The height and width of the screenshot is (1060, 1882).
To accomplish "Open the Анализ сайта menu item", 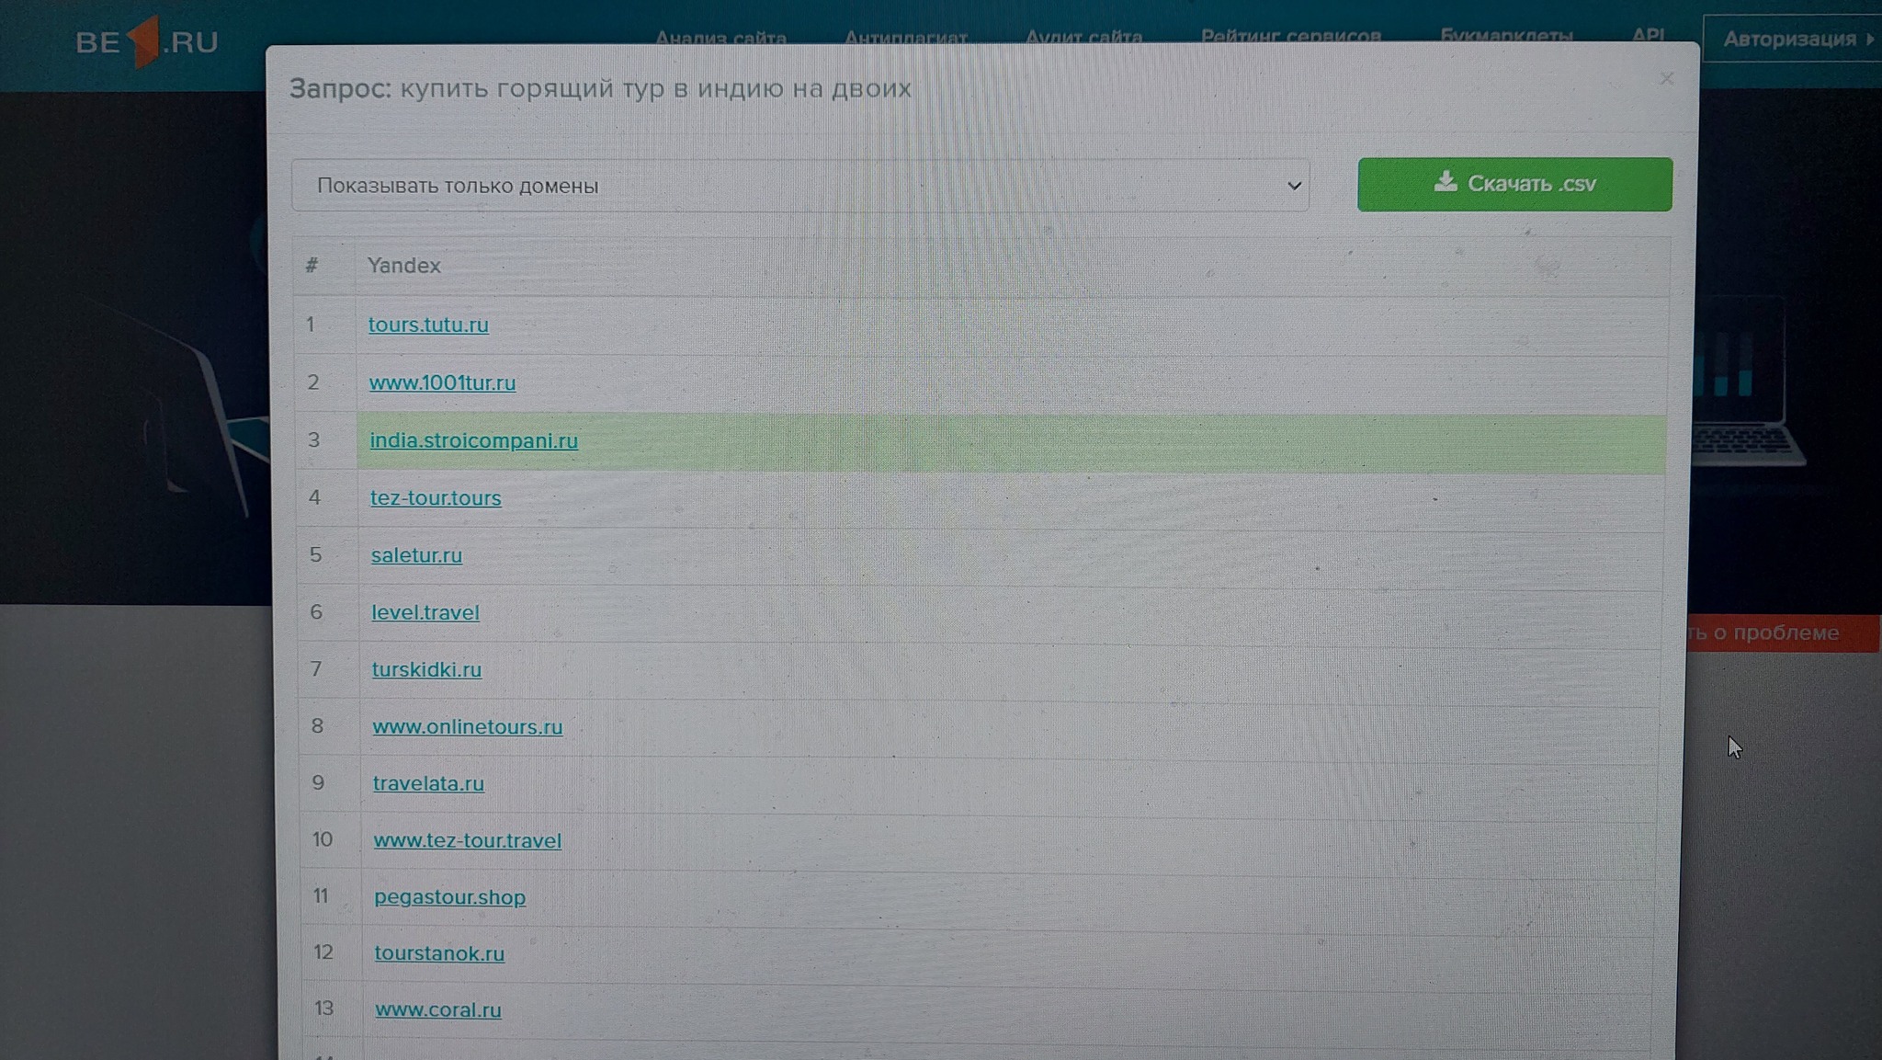I will click(720, 38).
